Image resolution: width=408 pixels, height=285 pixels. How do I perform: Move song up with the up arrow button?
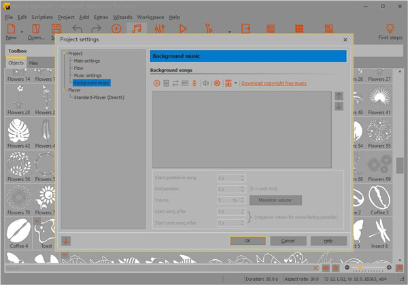[339, 96]
